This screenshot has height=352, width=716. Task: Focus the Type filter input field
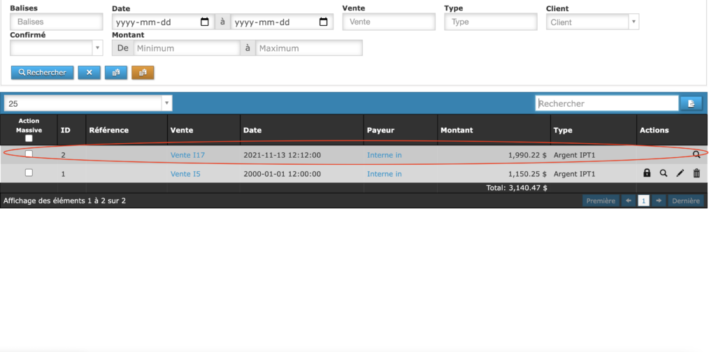click(x=491, y=22)
